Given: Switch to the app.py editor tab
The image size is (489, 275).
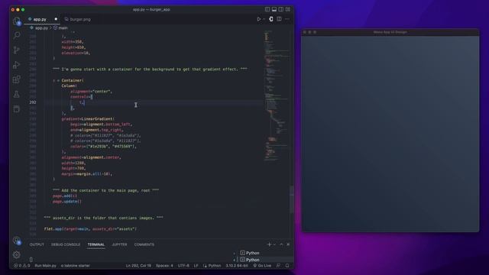Looking at the screenshot, I should 40,19.
